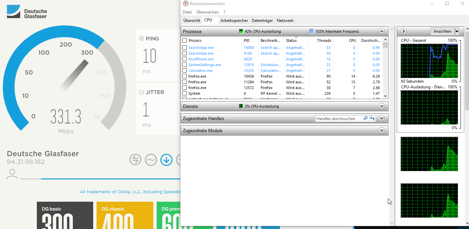Screen dimensions: 469x229
Task: Select the latency arrows icon on Speedtest page
Action: (135, 160)
